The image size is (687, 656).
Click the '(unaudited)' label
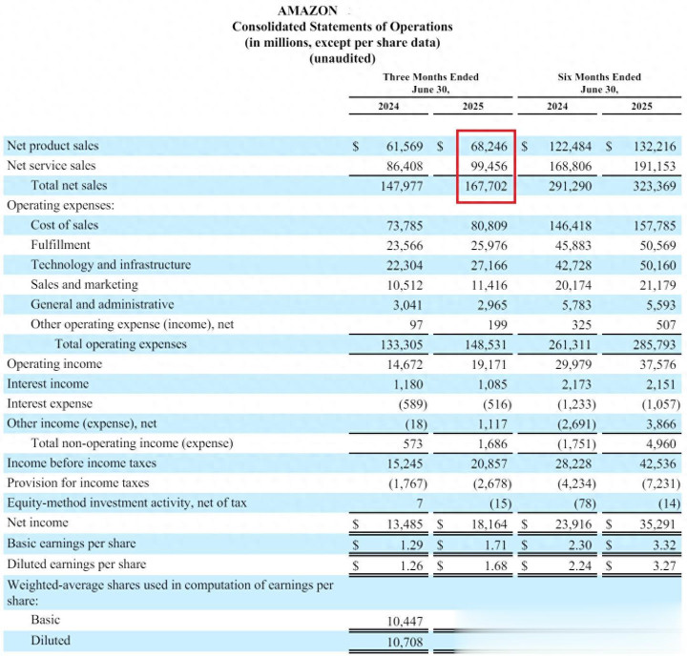click(x=343, y=58)
